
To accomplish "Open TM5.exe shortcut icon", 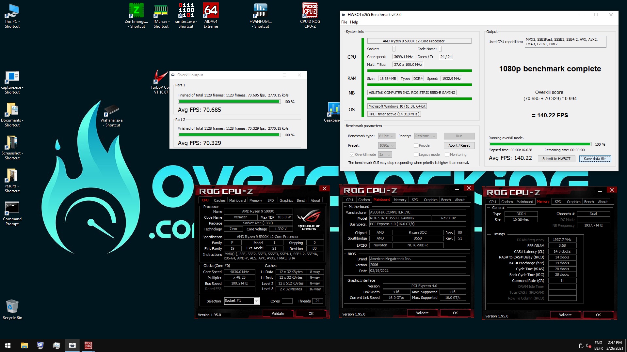I will point(161,16).
